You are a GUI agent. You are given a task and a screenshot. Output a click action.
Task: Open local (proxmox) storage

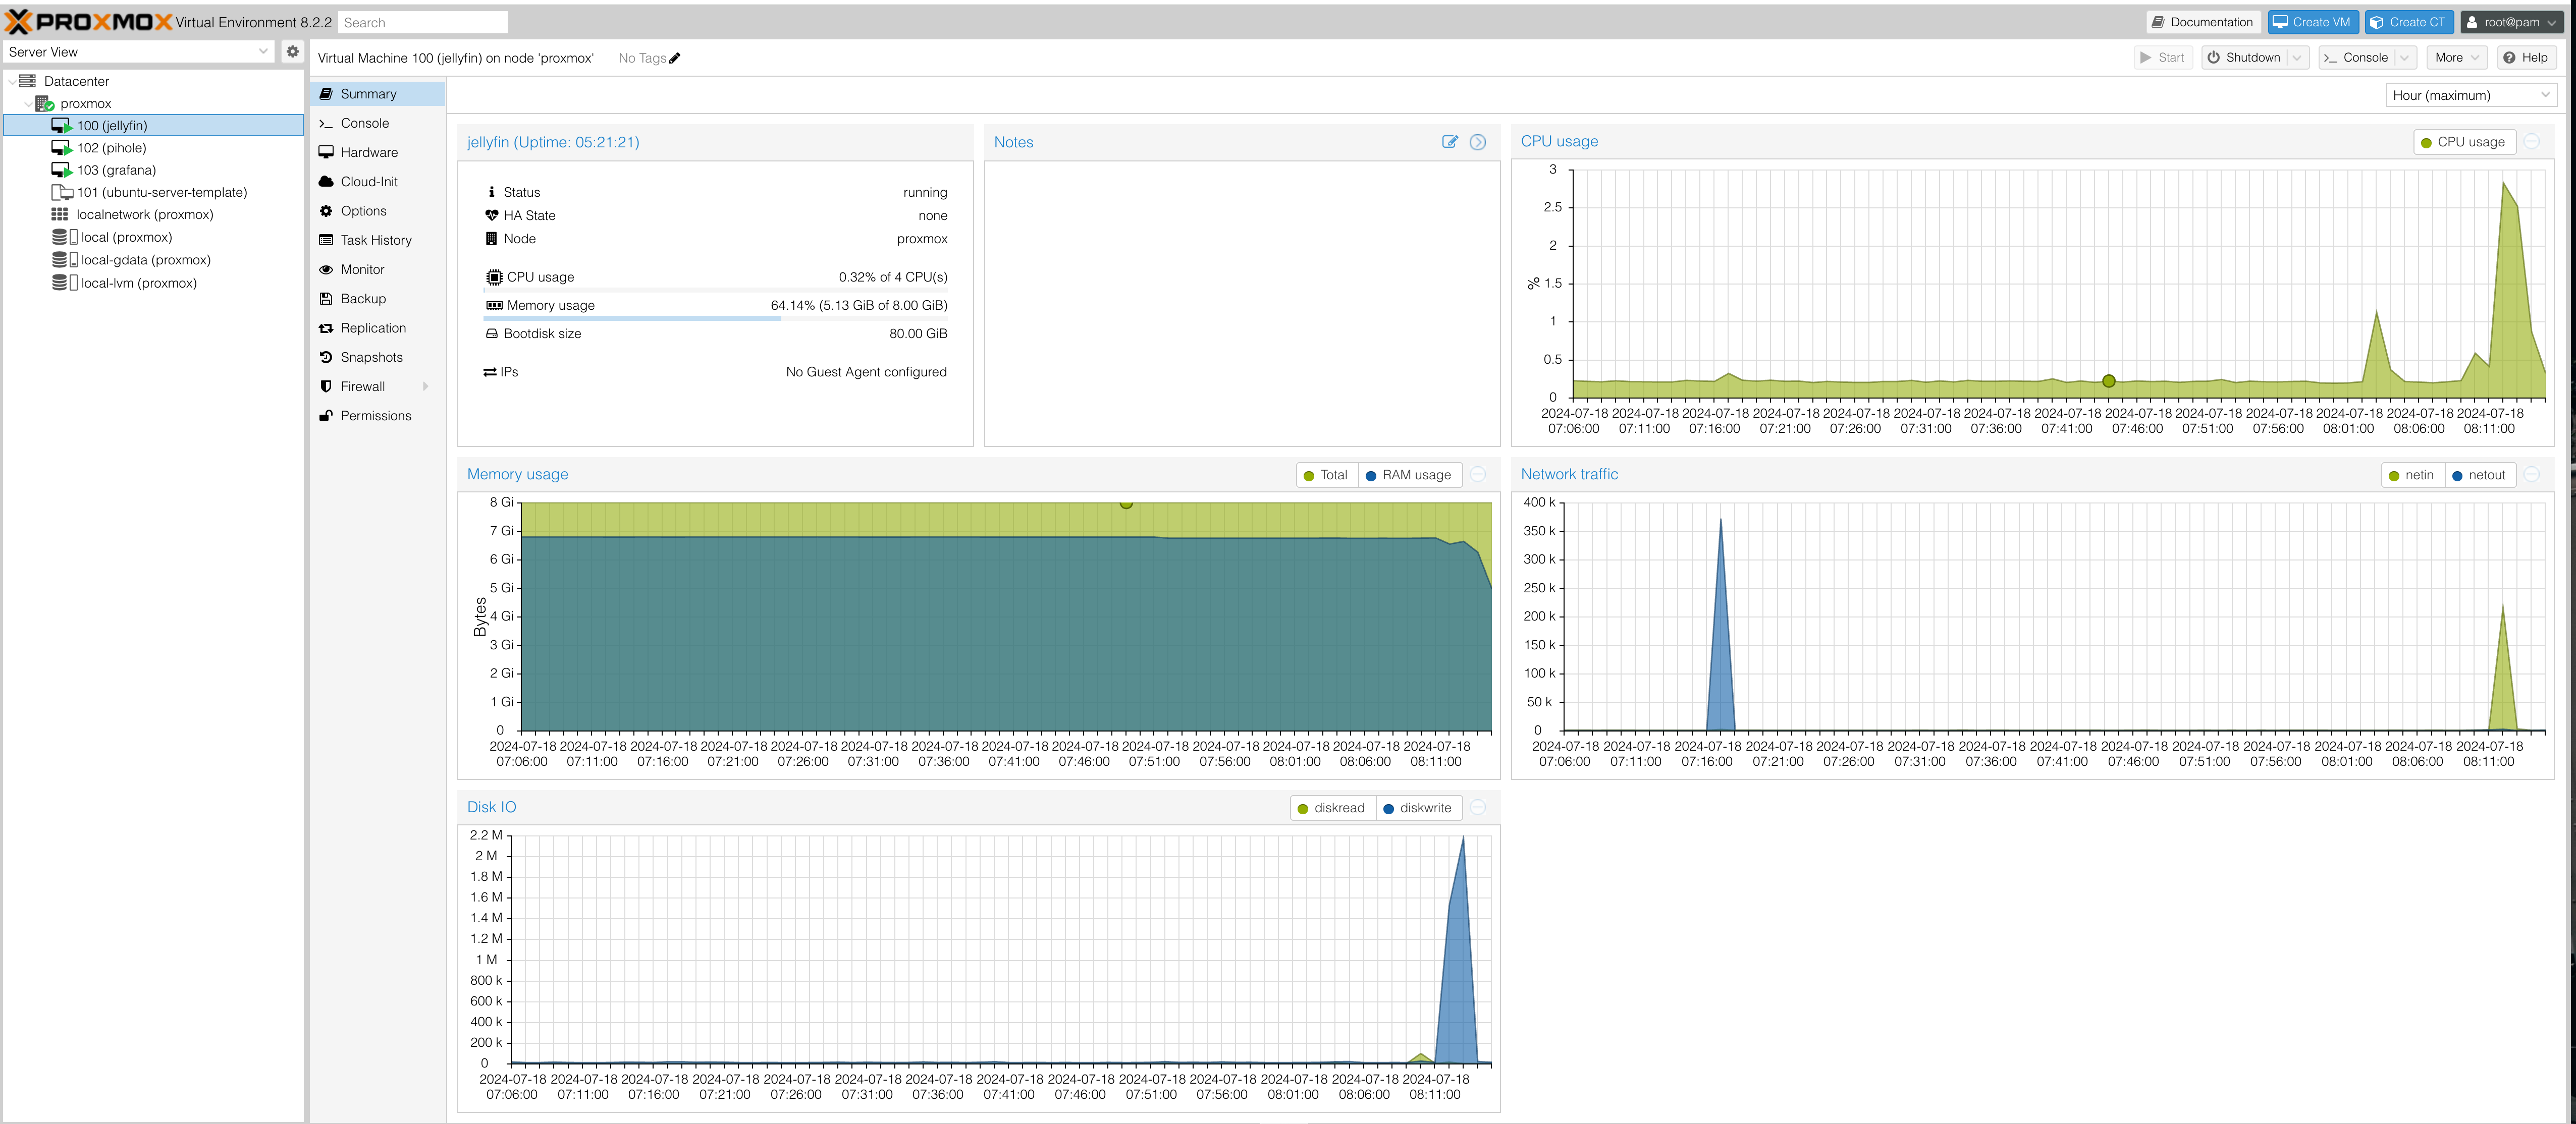pos(154,237)
